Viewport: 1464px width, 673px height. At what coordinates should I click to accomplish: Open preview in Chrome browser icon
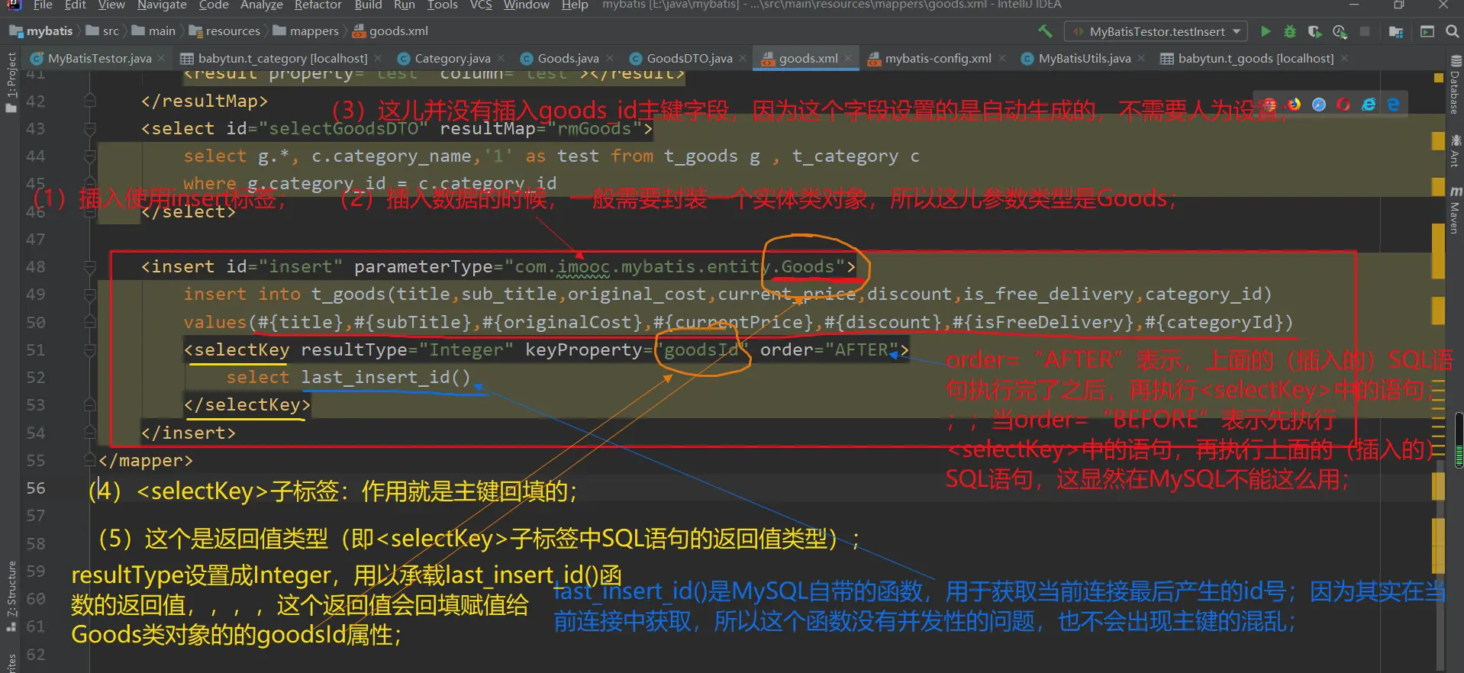[1269, 105]
